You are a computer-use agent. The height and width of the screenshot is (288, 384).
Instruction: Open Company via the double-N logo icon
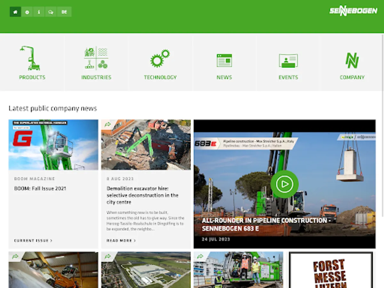352,60
